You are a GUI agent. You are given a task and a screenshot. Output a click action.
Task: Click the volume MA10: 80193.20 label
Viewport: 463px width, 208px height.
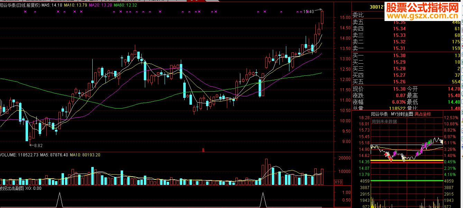coord(85,155)
